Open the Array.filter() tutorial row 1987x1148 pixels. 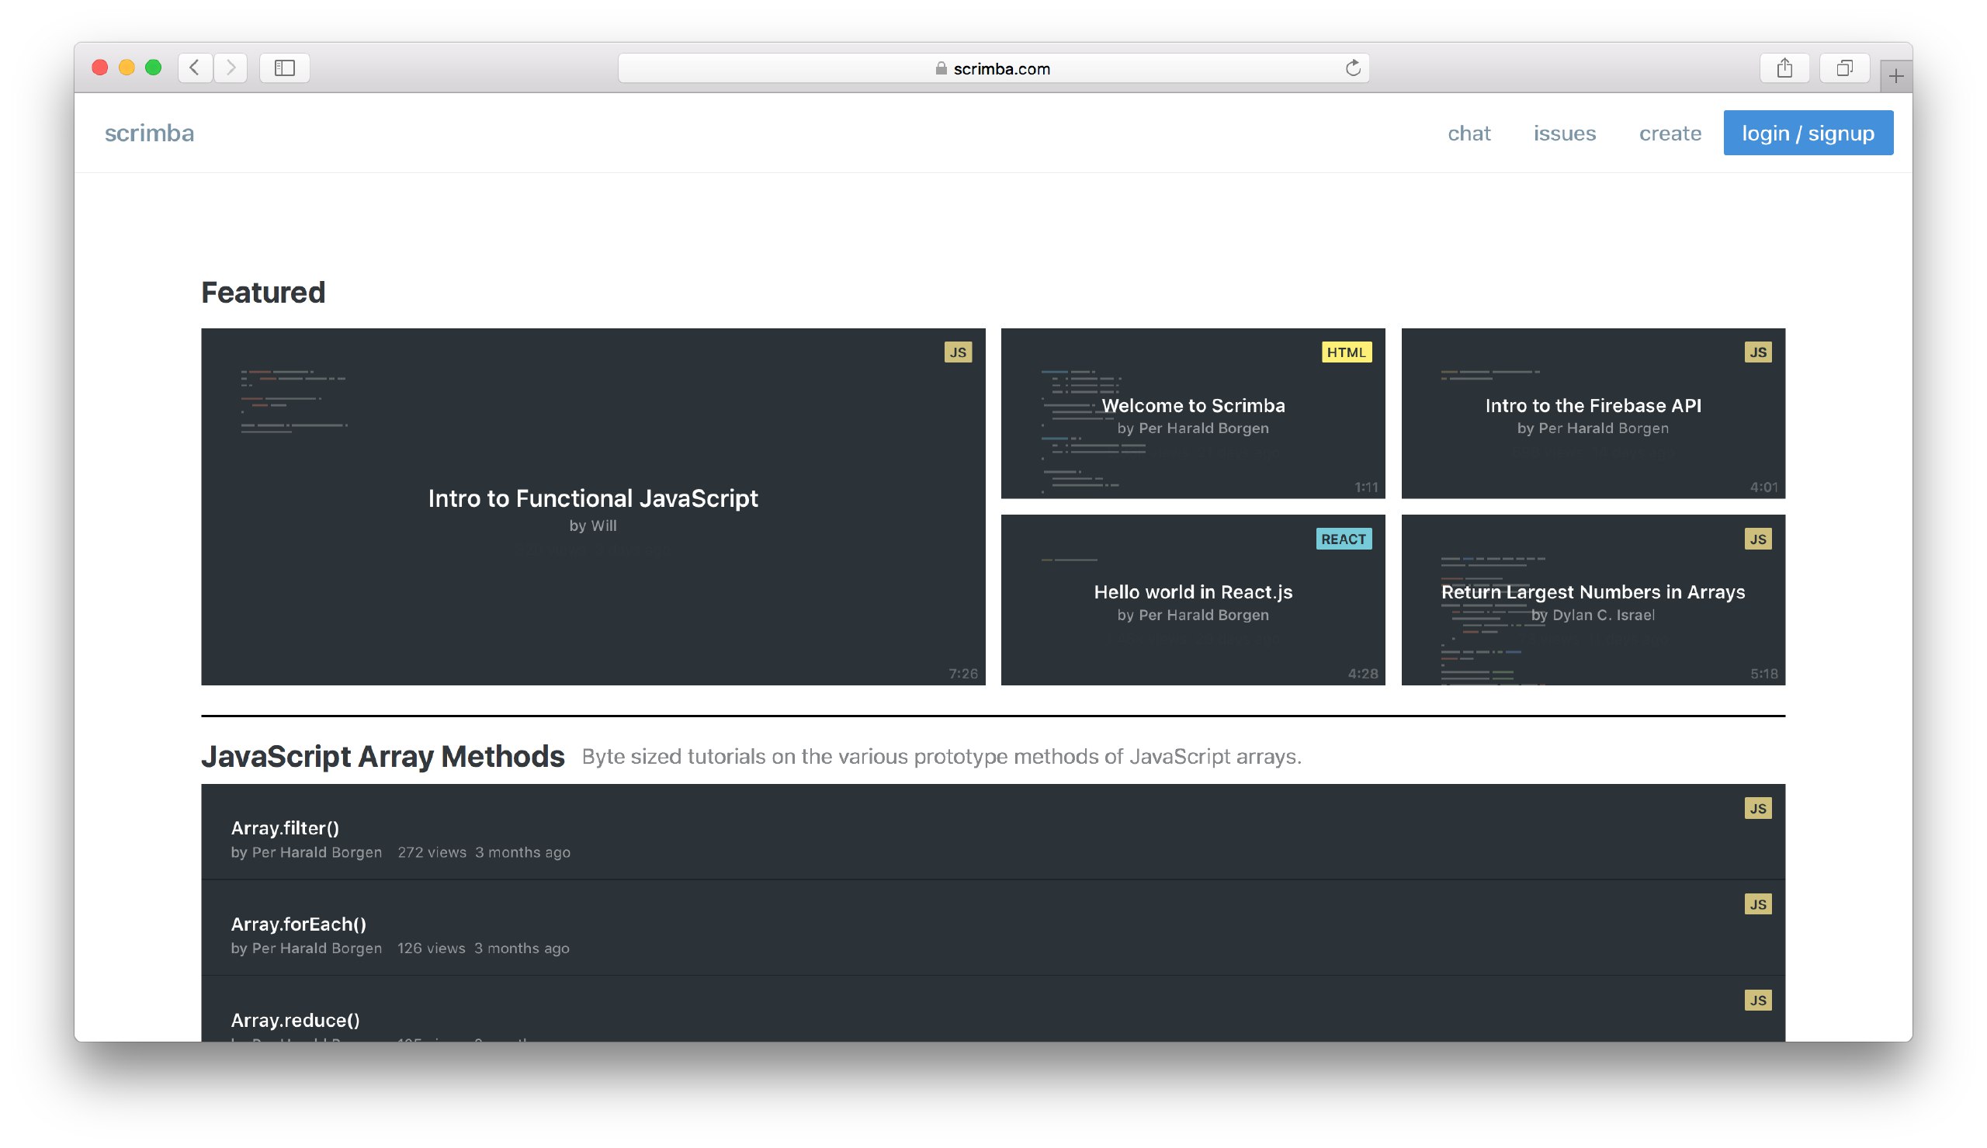pyautogui.click(x=992, y=831)
